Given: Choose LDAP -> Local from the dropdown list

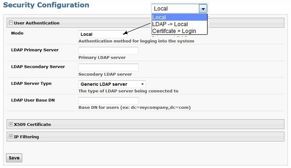Looking at the screenshot, I should pyautogui.click(x=170, y=24).
